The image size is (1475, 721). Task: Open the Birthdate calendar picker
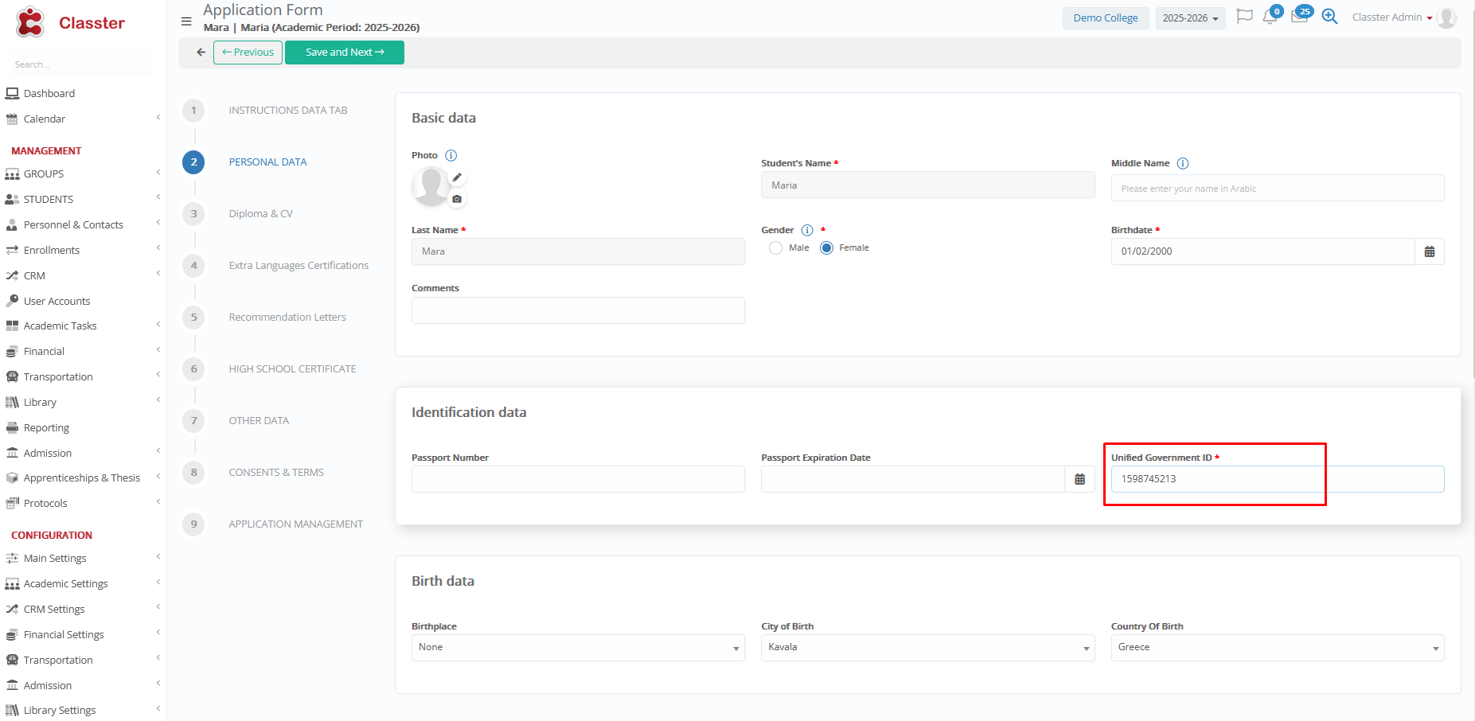pyautogui.click(x=1429, y=251)
